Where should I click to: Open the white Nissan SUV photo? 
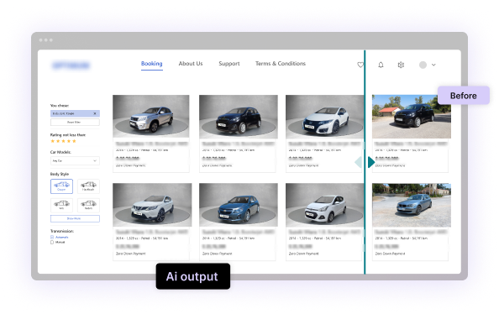[152, 205]
